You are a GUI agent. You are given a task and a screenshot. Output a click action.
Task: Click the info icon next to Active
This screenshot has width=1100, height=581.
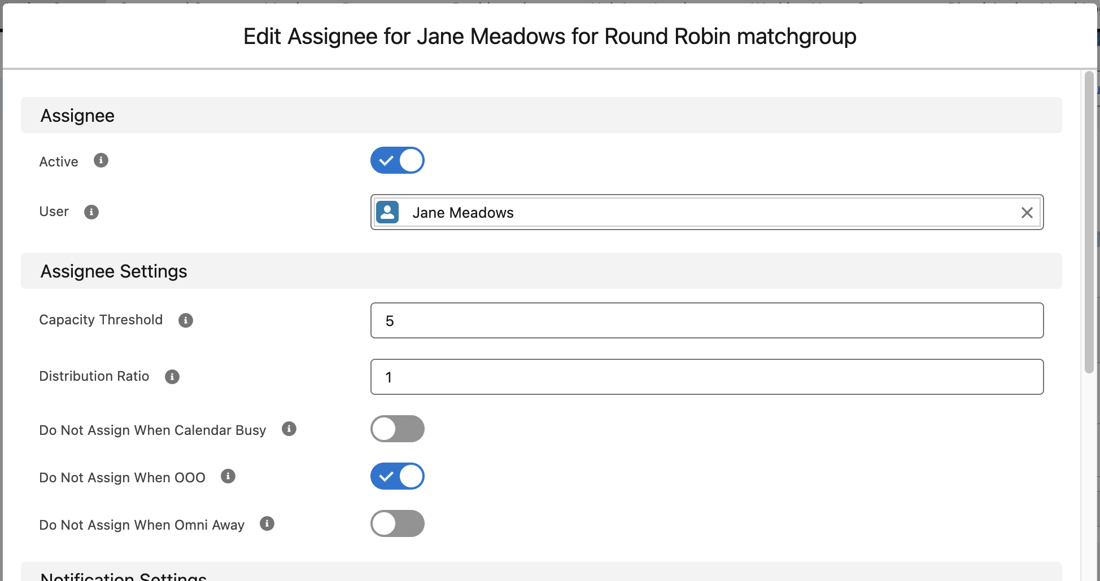[x=101, y=161]
